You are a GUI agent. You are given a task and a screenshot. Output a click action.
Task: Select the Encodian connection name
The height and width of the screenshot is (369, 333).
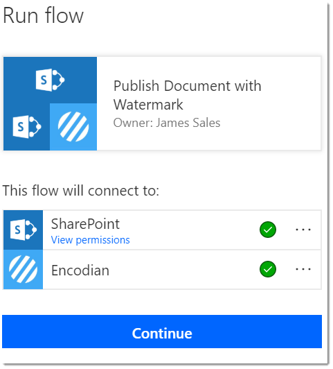click(80, 271)
